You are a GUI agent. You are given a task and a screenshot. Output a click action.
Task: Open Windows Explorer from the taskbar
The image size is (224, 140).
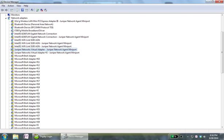coord(15,137)
